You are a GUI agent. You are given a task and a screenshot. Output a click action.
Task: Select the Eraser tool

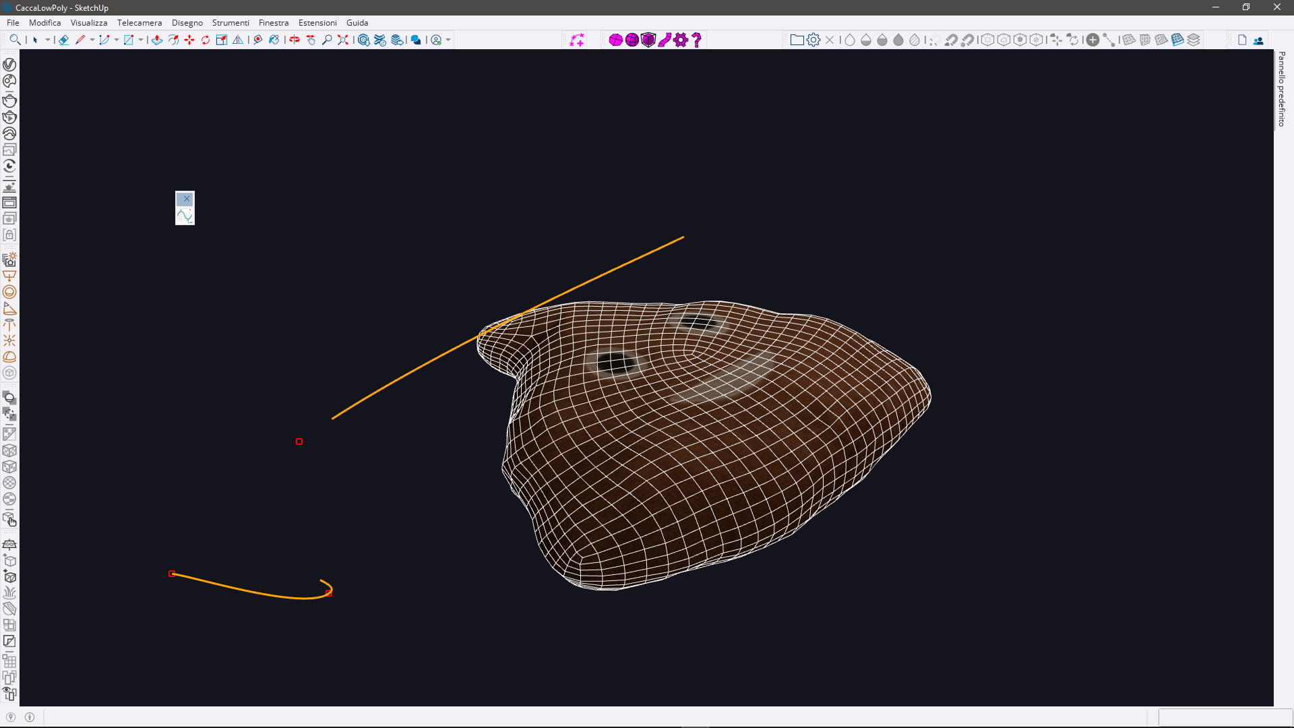[x=63, y=40]
